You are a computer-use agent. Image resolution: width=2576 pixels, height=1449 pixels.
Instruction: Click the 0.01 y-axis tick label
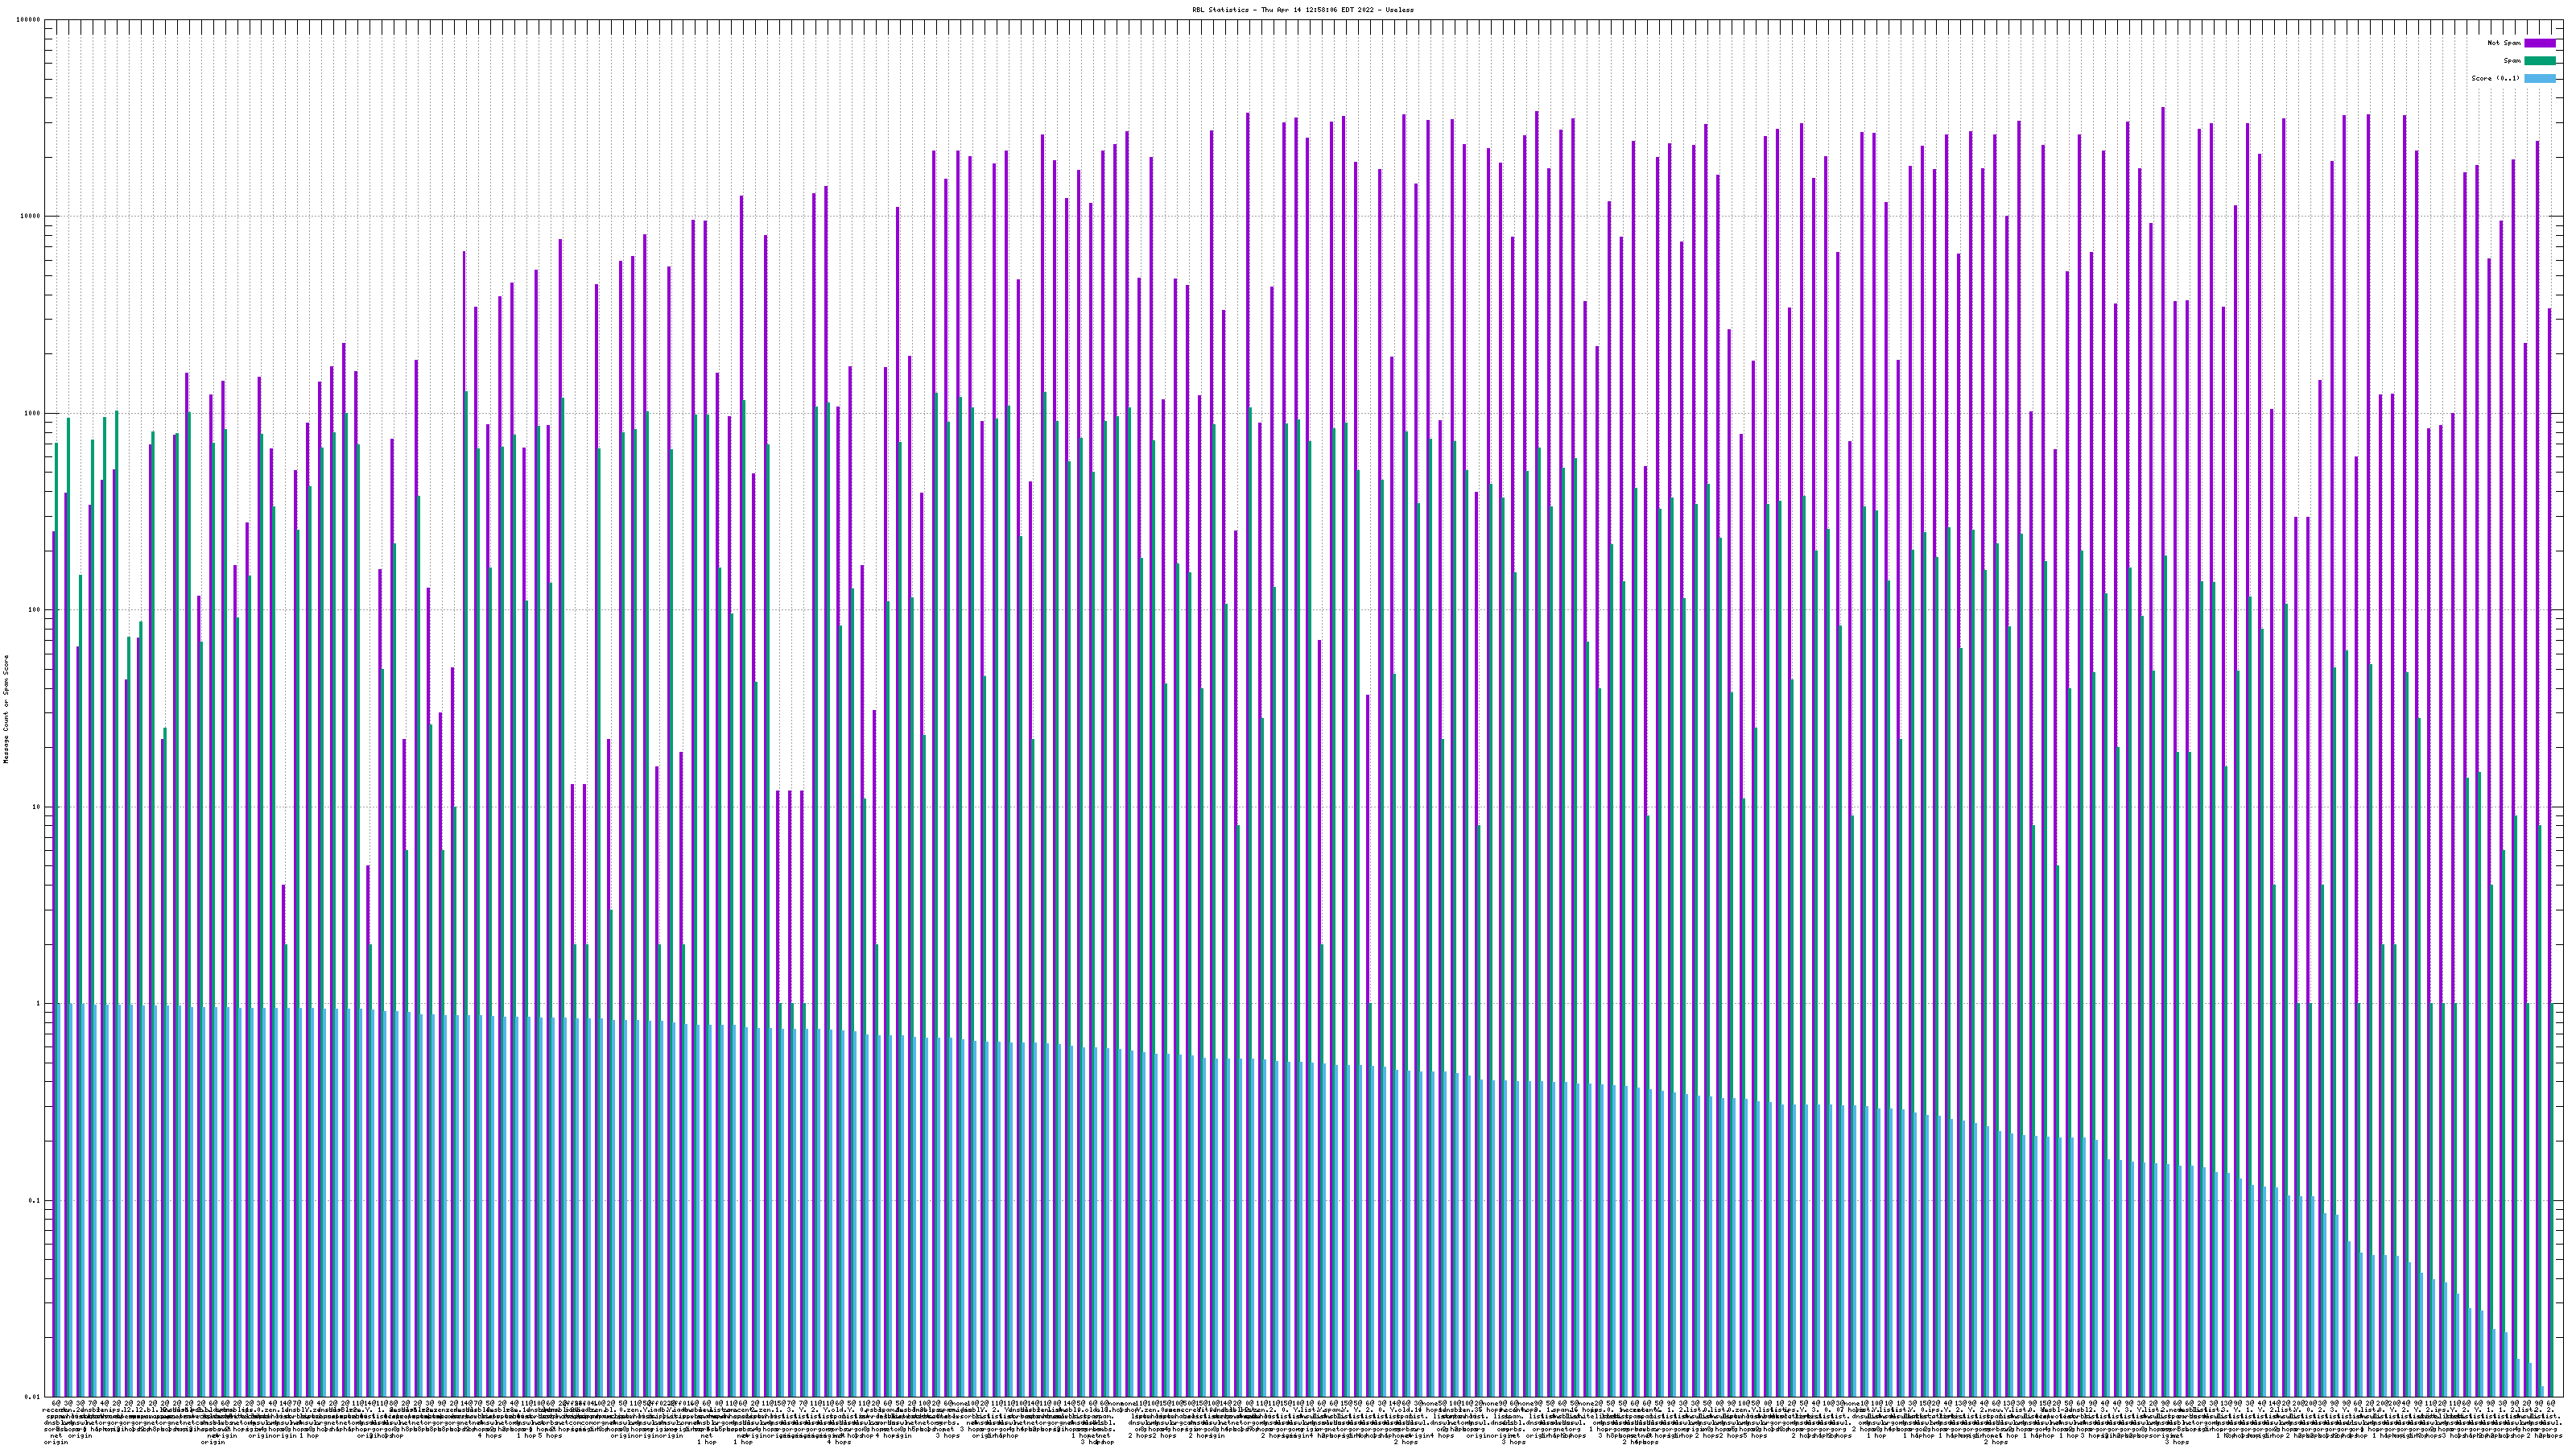pos(34,1397)
